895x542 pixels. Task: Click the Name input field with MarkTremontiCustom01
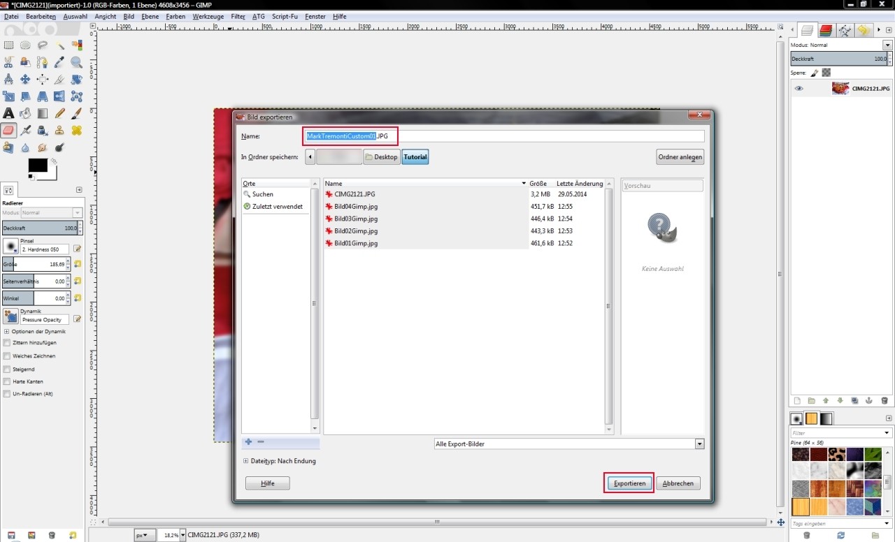pos(504,136)
